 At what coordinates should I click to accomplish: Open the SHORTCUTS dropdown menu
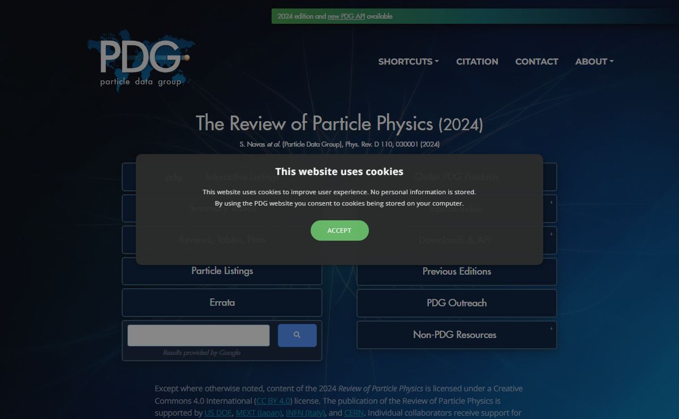(409, 62)
